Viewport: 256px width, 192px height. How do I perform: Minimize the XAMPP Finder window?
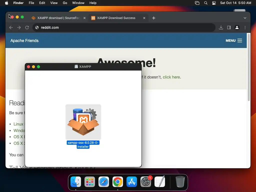33,66
